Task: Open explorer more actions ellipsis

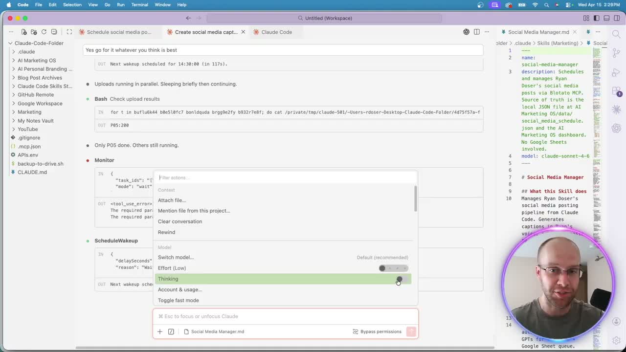Action: coord(11,32)
